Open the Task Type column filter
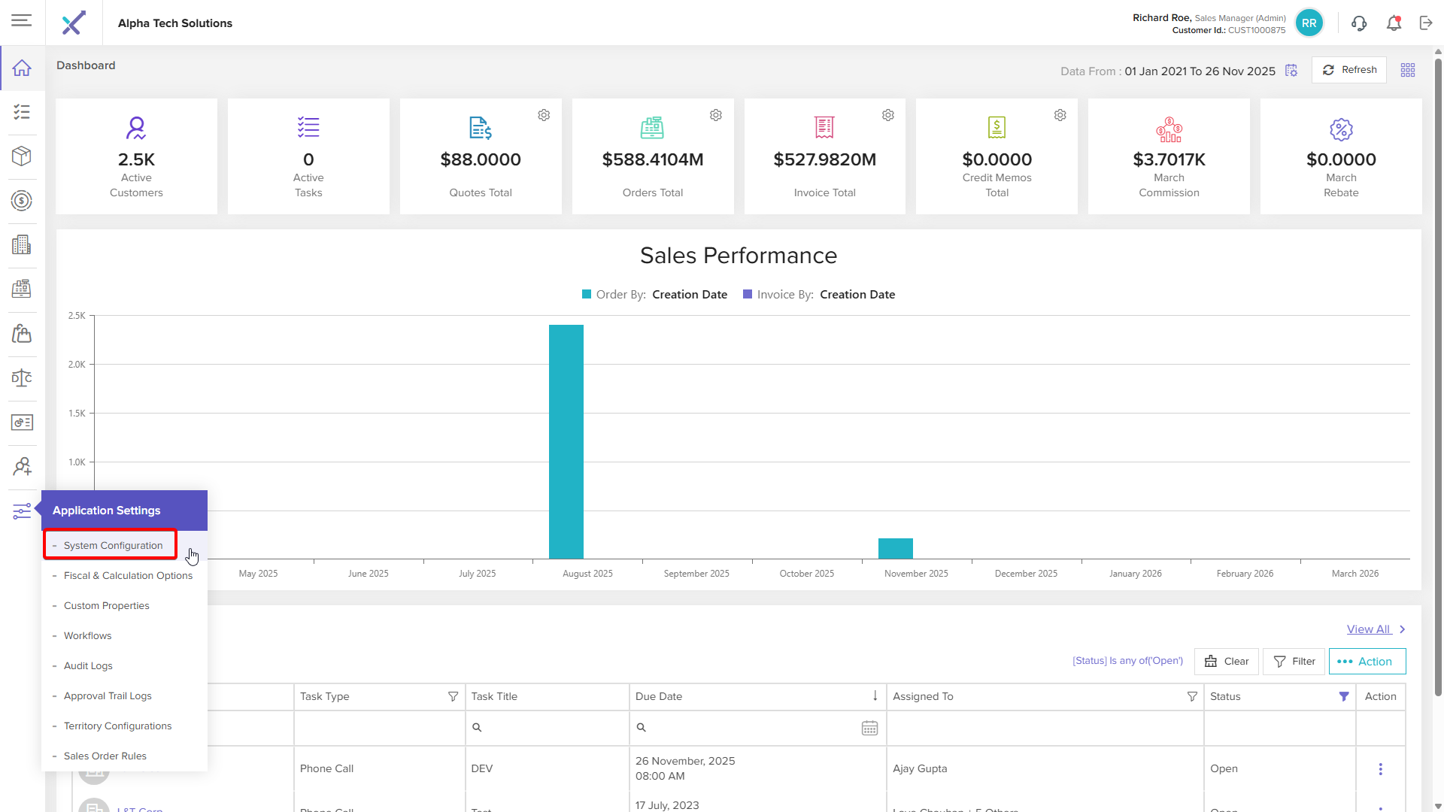This screenshot has height=812, width=1444. pos(453,697)
